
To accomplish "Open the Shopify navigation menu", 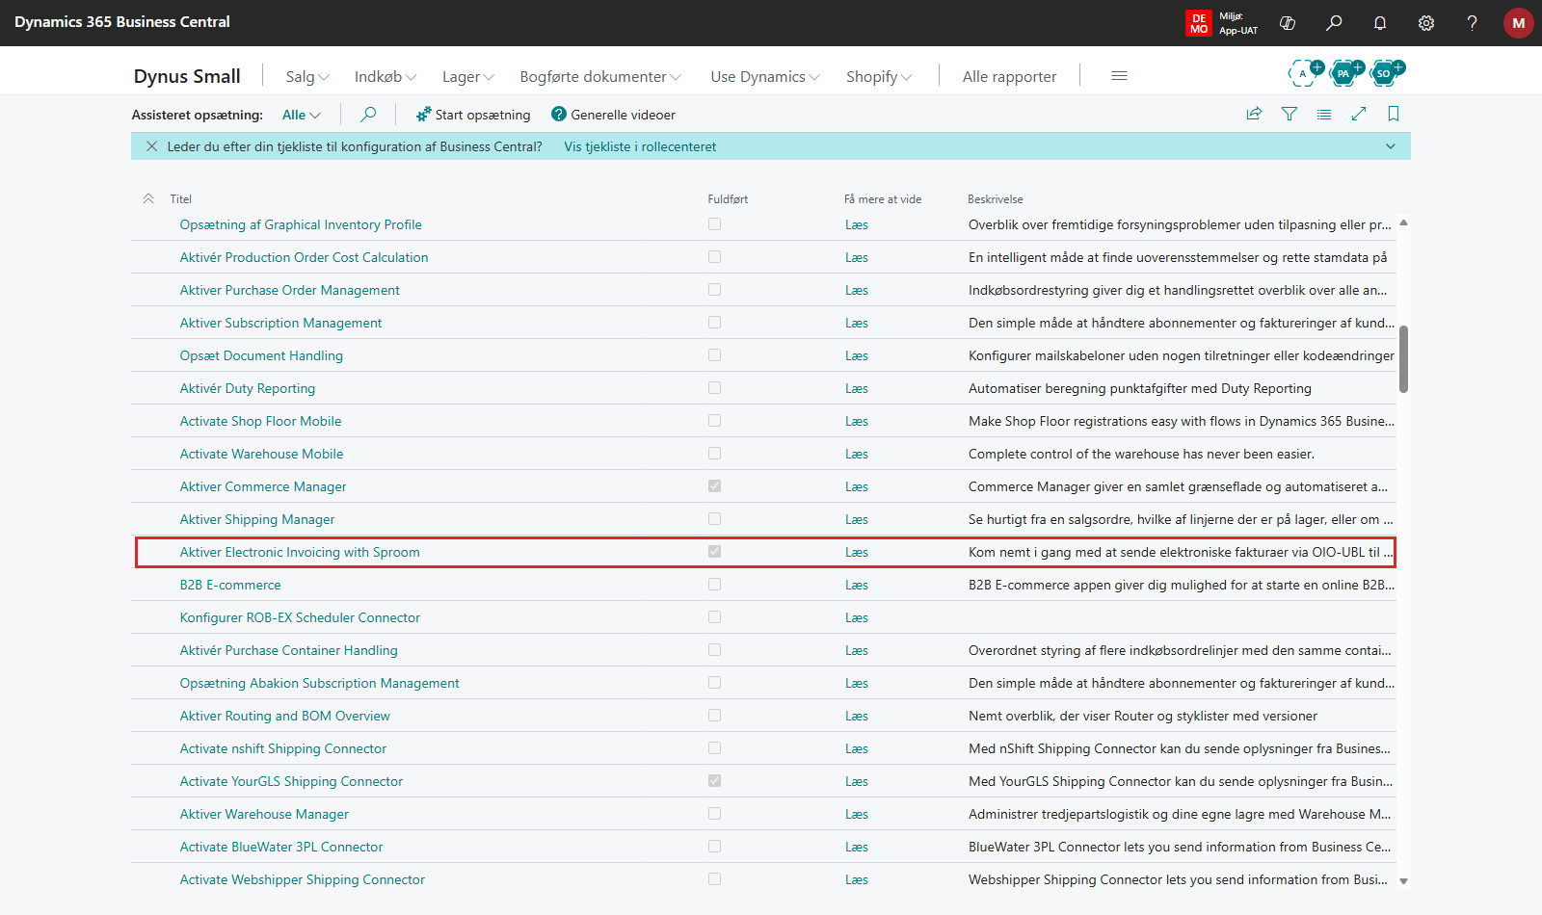I will pos(879,76).
